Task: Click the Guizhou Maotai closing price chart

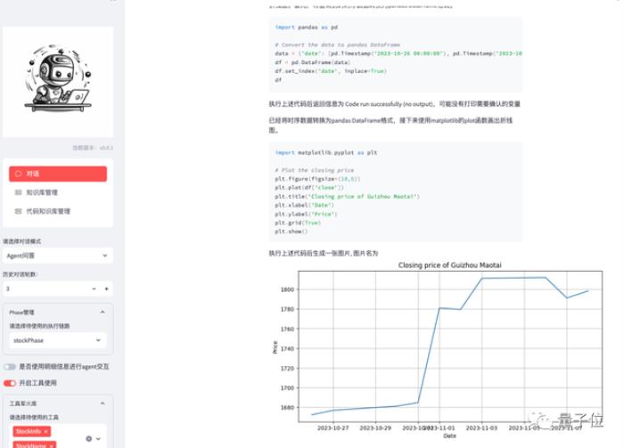Action: pos(437,350)
